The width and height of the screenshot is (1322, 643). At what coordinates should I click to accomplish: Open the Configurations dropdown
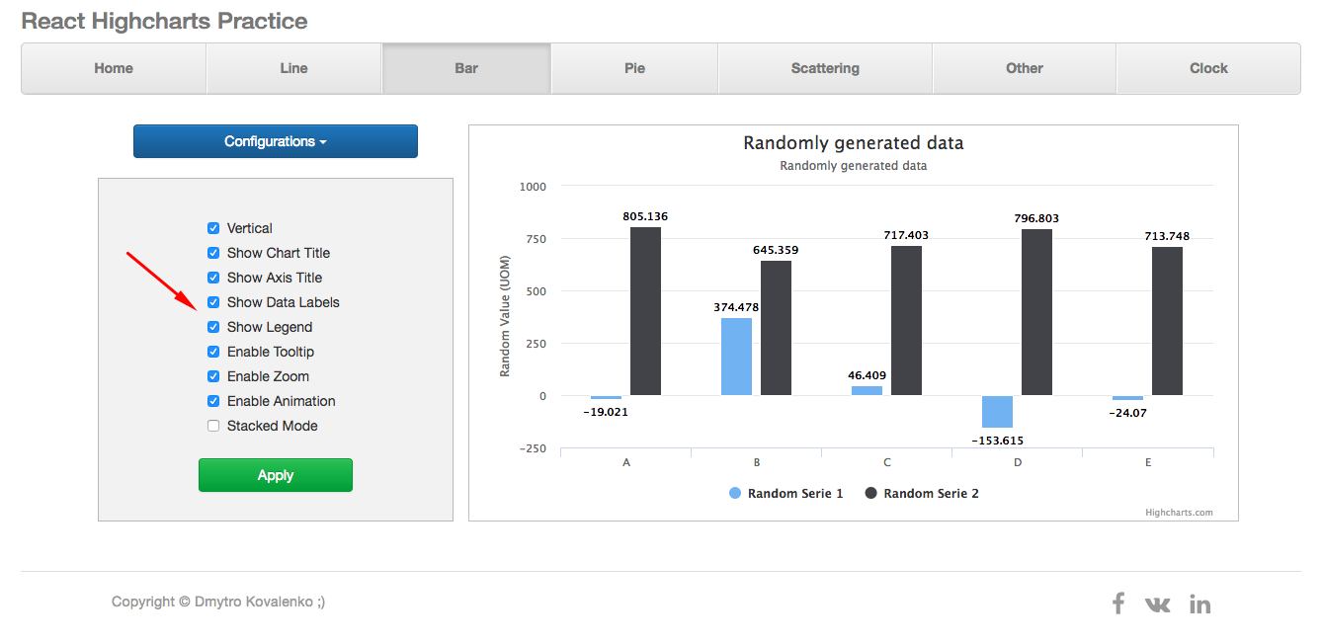tap(275, 141)
